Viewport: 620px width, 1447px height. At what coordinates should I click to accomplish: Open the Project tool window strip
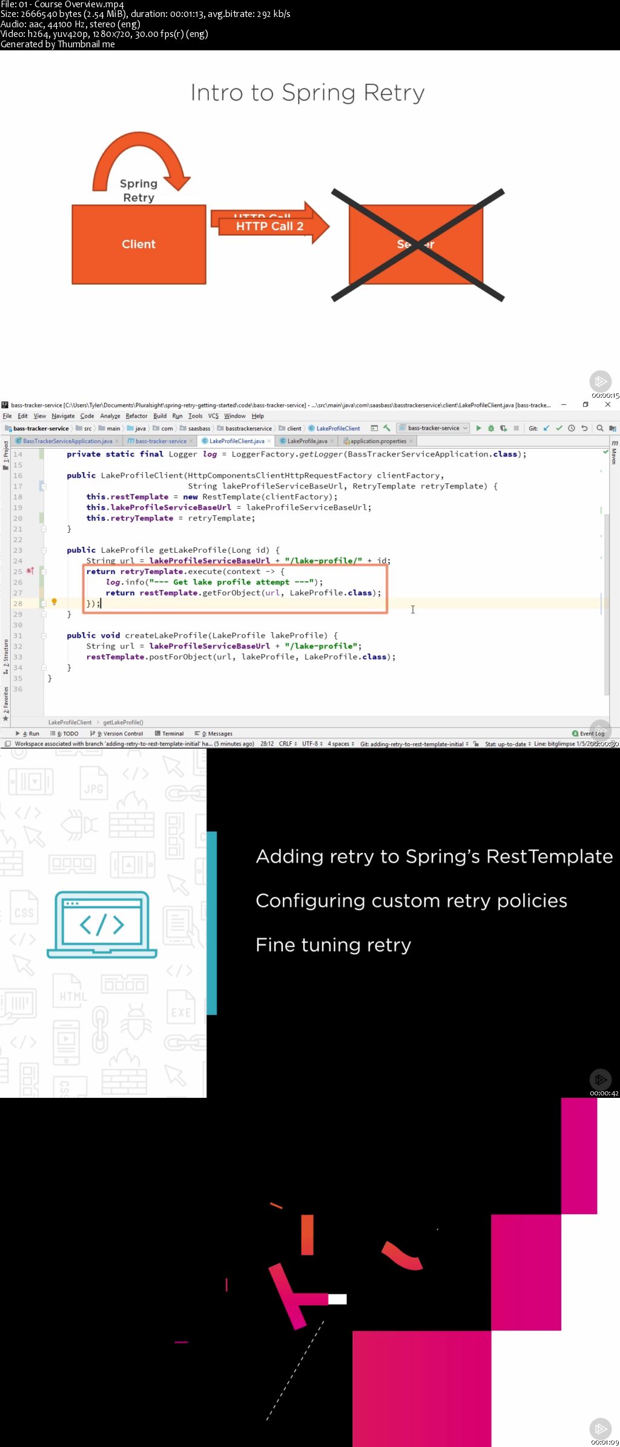(x=5, y=456)
